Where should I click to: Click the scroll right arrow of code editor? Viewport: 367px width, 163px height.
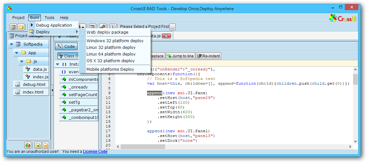(x=350, y=147)
